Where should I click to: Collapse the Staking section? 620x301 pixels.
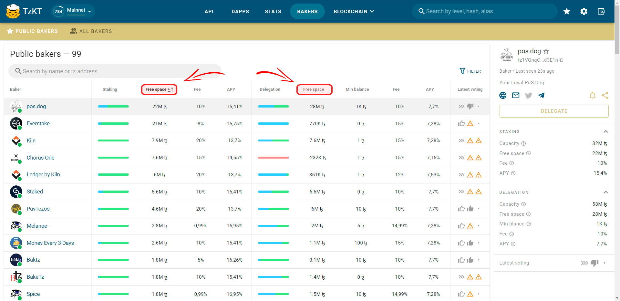pos(606,131)
